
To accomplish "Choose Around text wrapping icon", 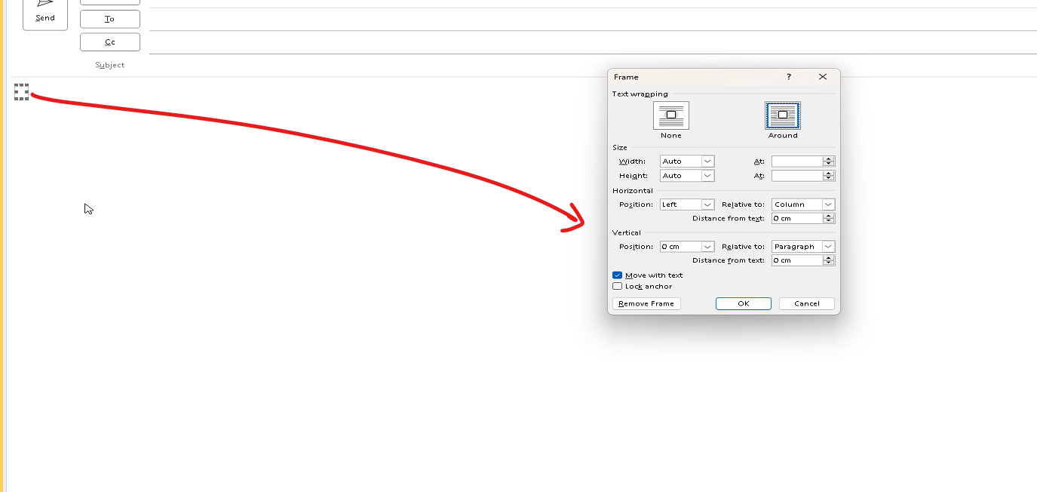I will (x=782, y=115).
